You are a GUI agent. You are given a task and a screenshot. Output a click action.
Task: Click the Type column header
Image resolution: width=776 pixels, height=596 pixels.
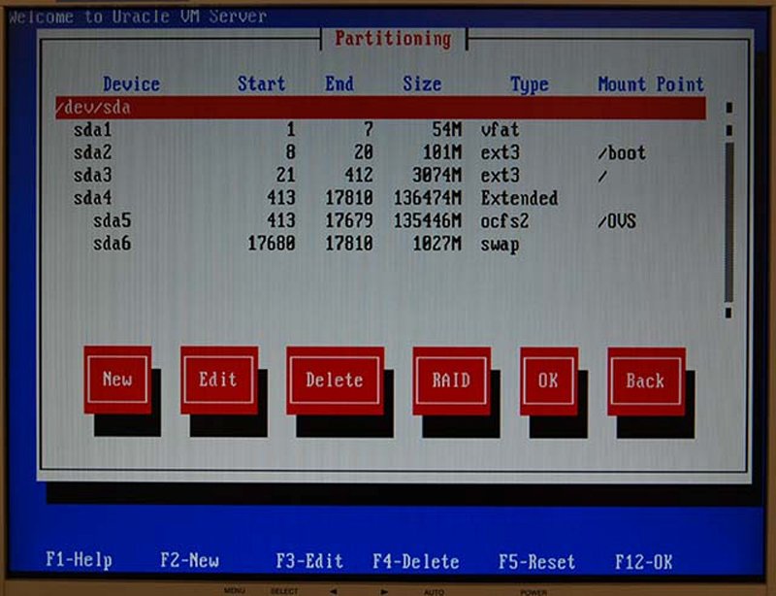(x=529, y=84)
